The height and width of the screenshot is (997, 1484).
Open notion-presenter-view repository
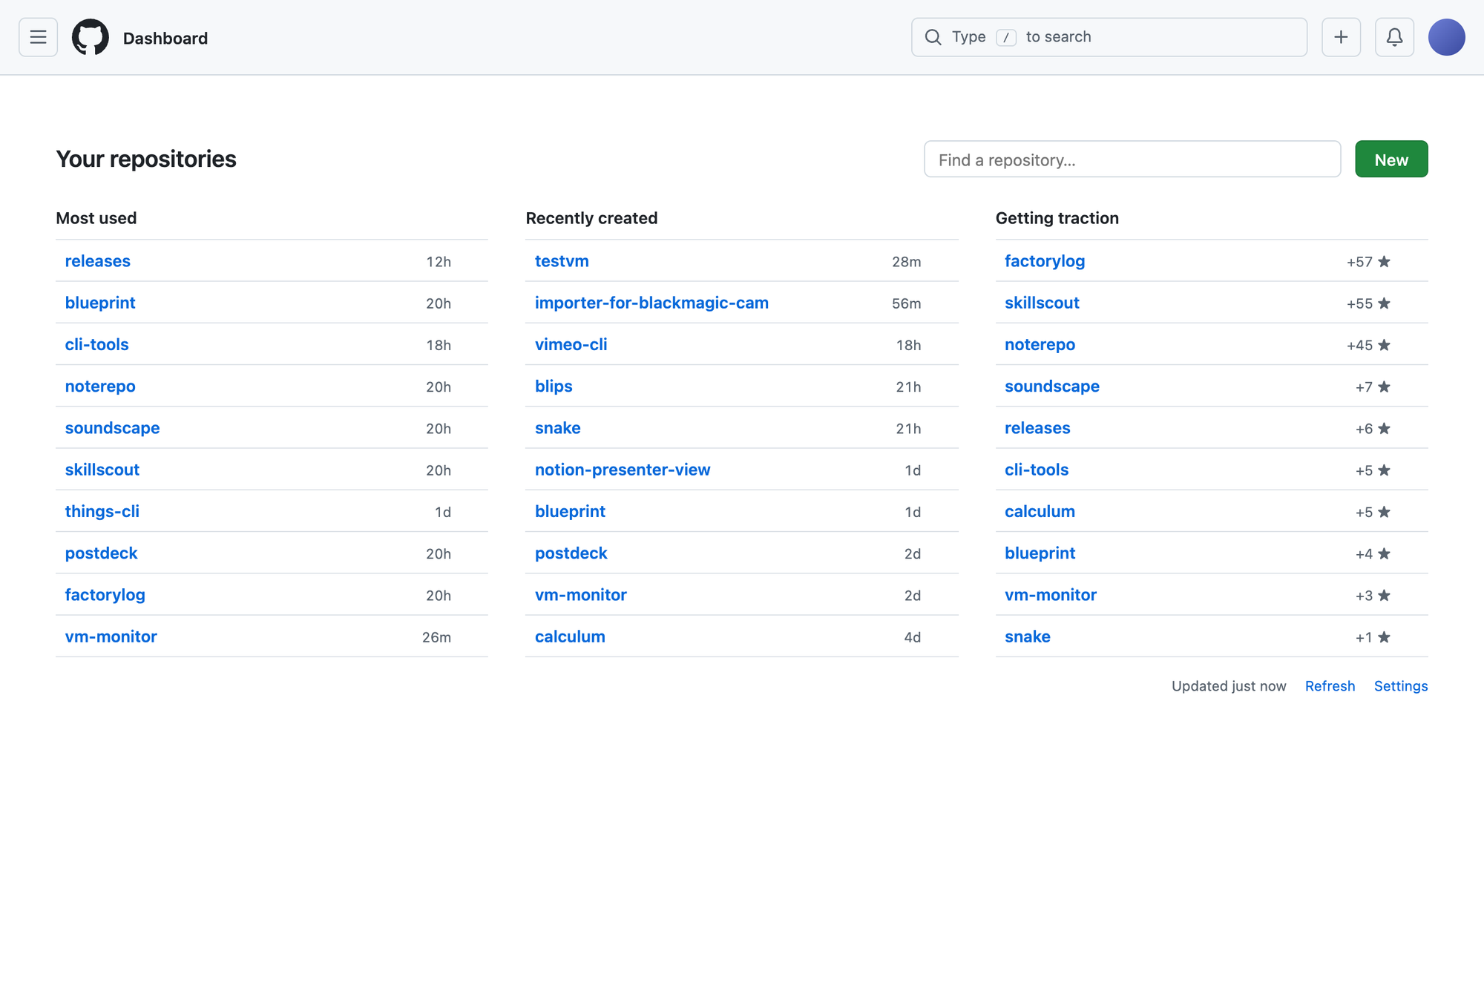(623, 470)
